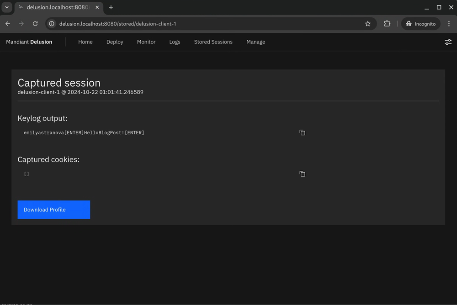Viewport: 457px width, 305px height.
Task: Click the Keylog output label
Action: (x=42, y=118)
